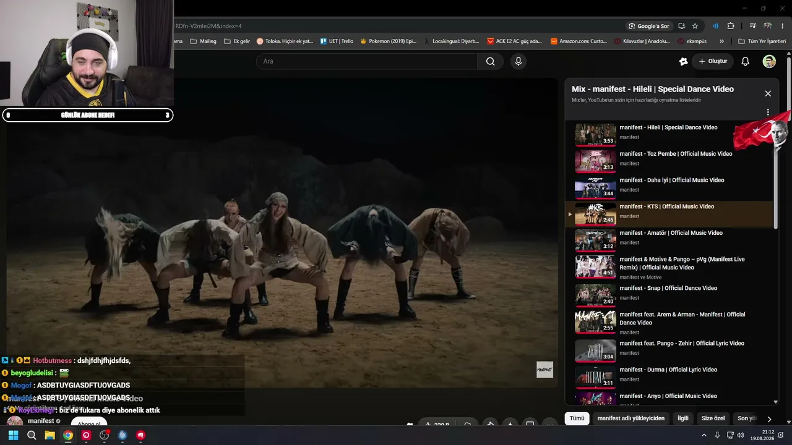
Task: Click the blue sound-wave extension icon
Action: point(715,26)
